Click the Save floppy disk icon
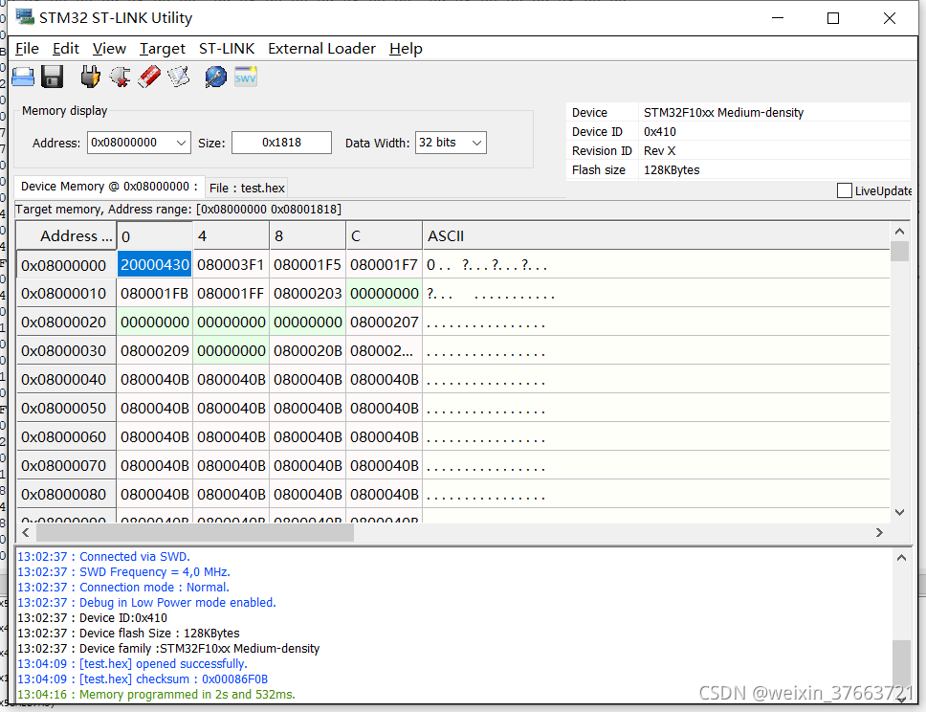926x712 pixels. [52, 77]
